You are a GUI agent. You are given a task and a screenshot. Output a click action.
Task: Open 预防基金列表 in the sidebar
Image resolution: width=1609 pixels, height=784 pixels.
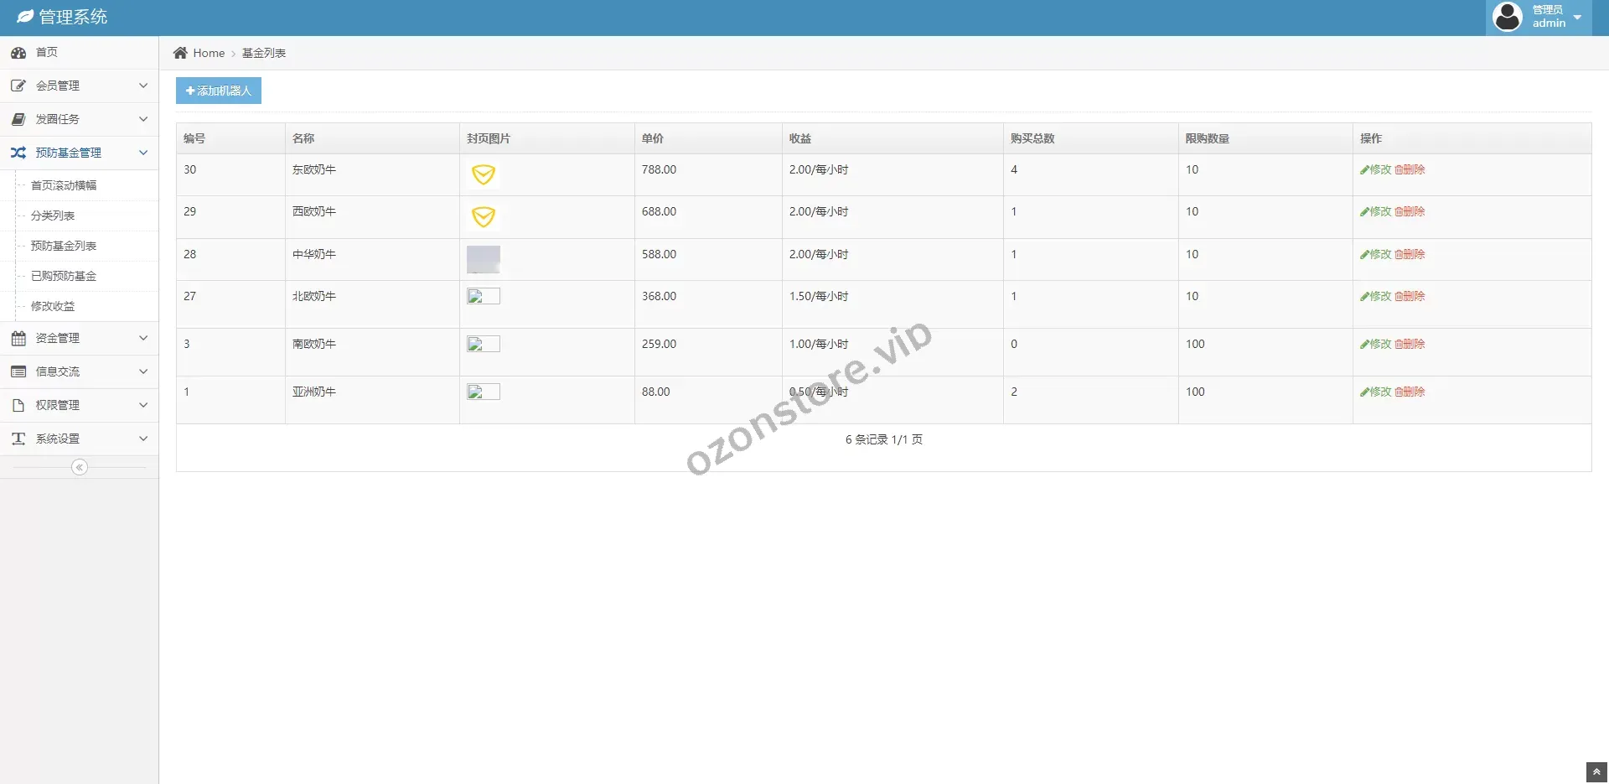pos(64,246)
